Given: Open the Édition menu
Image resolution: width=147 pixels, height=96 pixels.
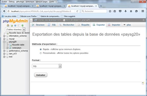Looking at the screenshot, I should [12, 2].
